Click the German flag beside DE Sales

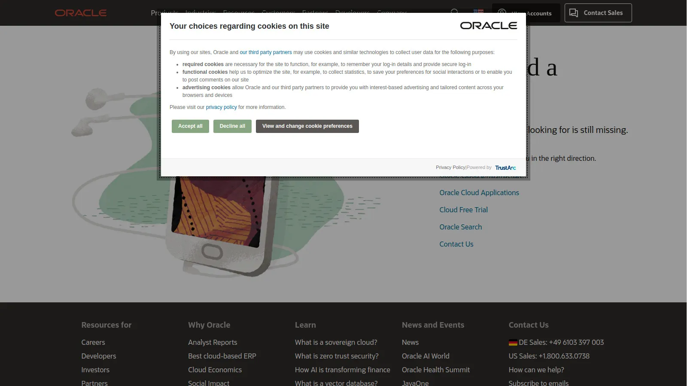512,342
